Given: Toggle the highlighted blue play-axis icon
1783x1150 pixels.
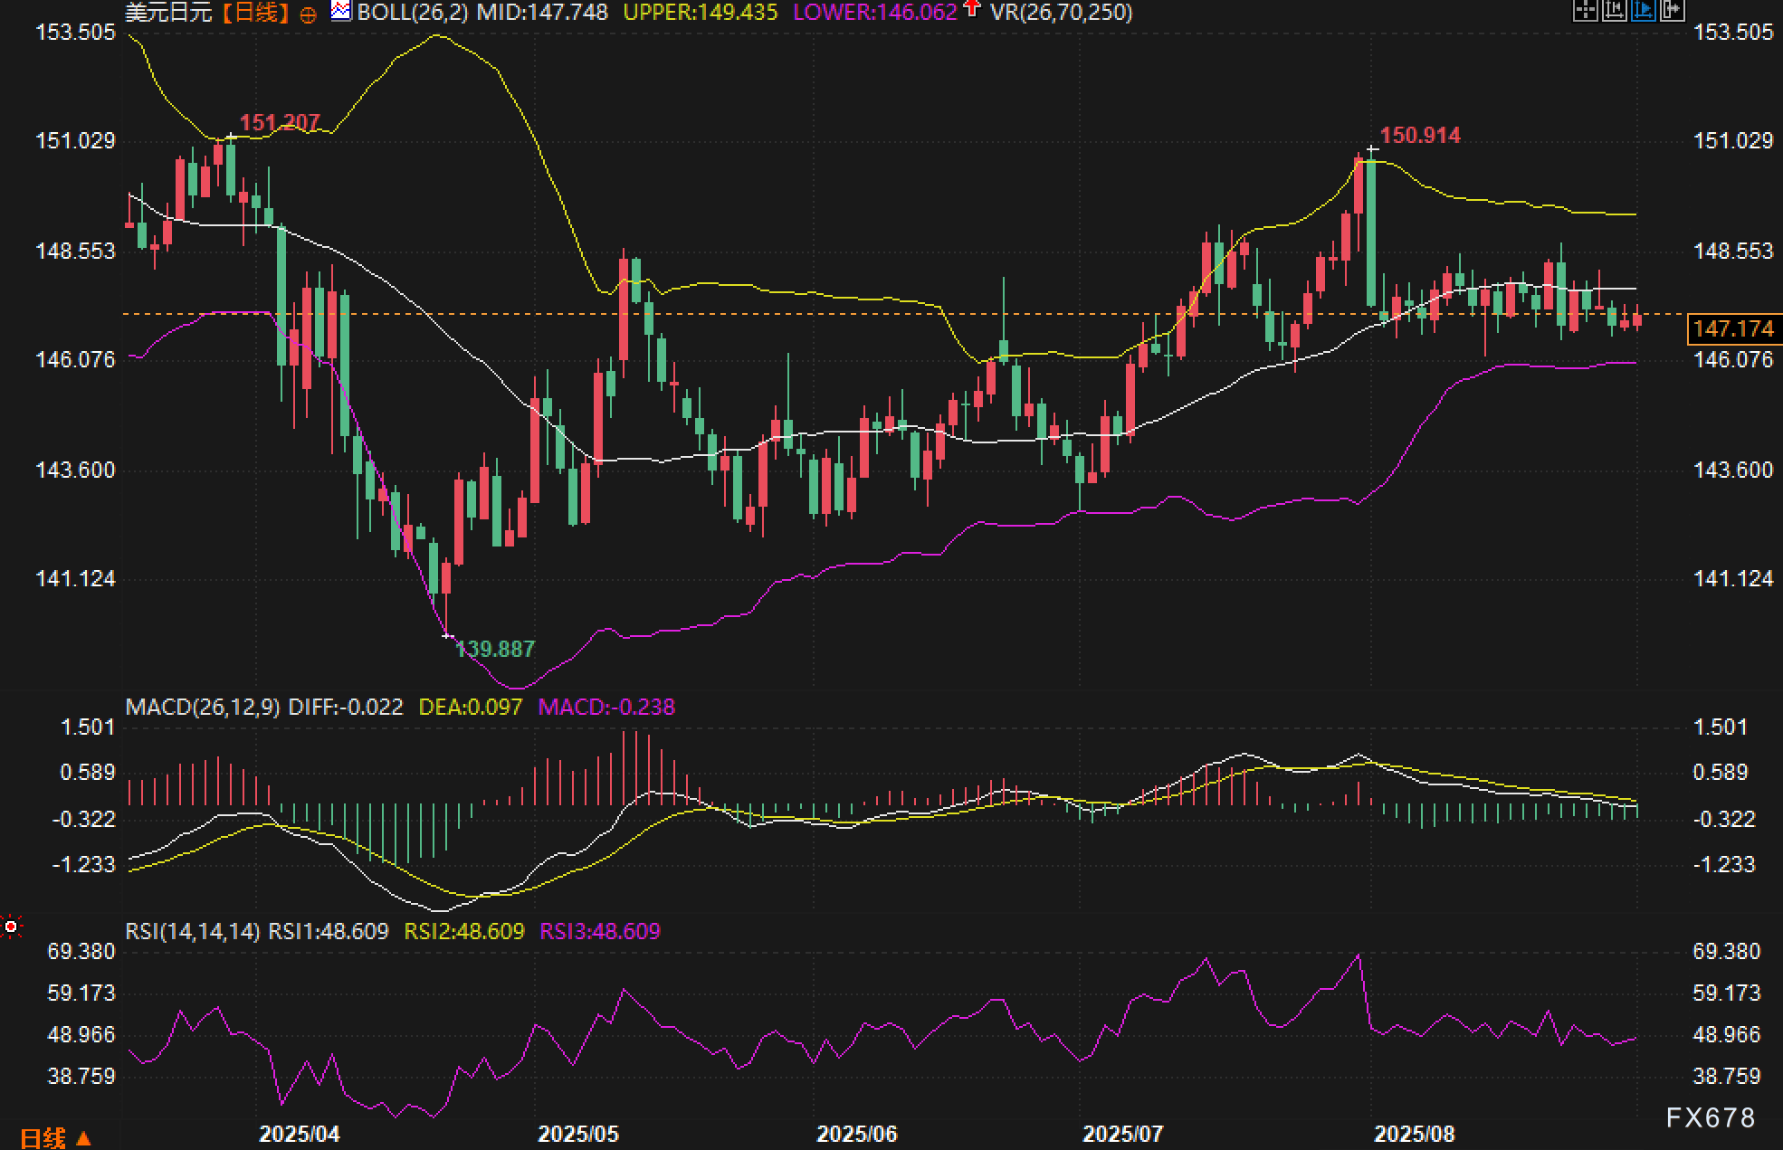Looking at the screenshot, I should (1644, 9).
